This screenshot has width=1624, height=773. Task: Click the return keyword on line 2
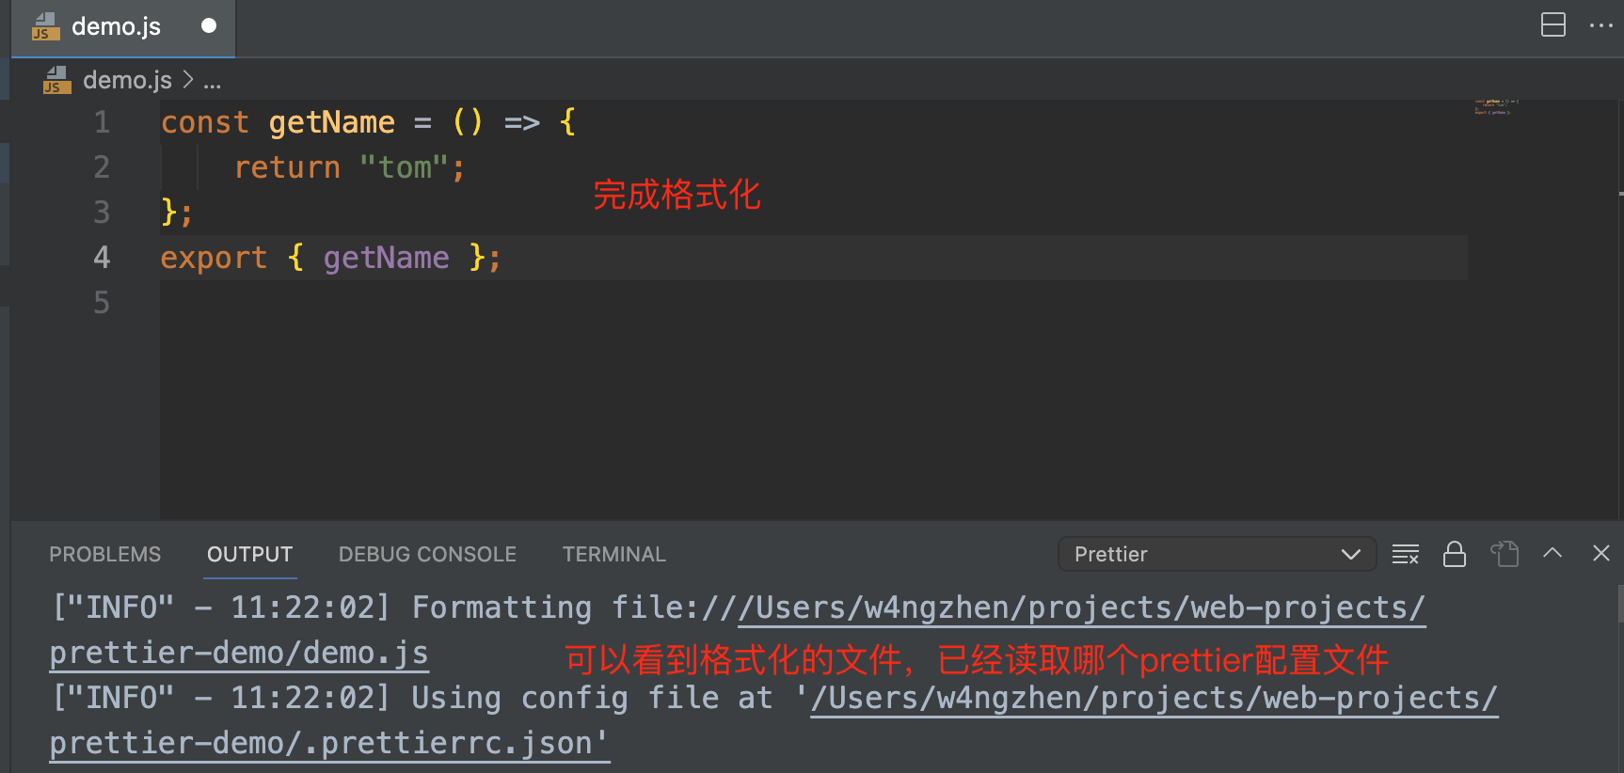click(287, 167)
